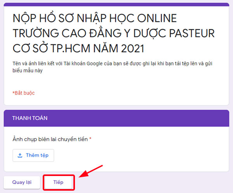Viewport: 233px width, 193px height.
Task: Click the title line CƠ SỞ TP.HCM NĂM 2021
Action: (78, 49)
